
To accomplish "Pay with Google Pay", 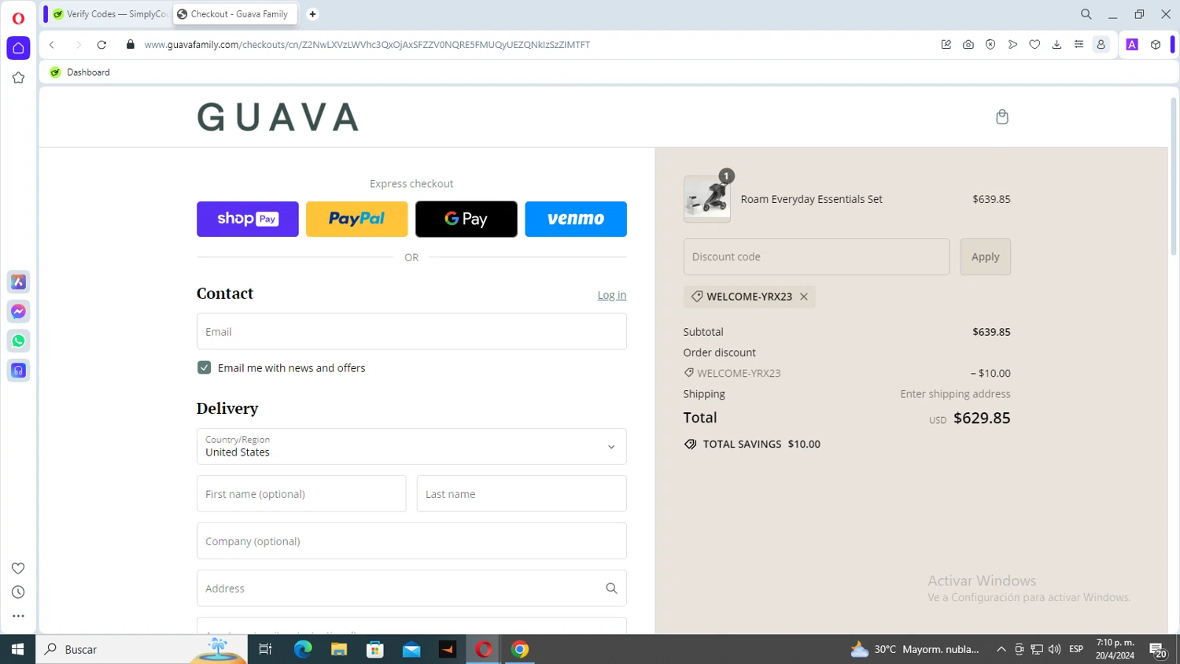I will [466, 219].
